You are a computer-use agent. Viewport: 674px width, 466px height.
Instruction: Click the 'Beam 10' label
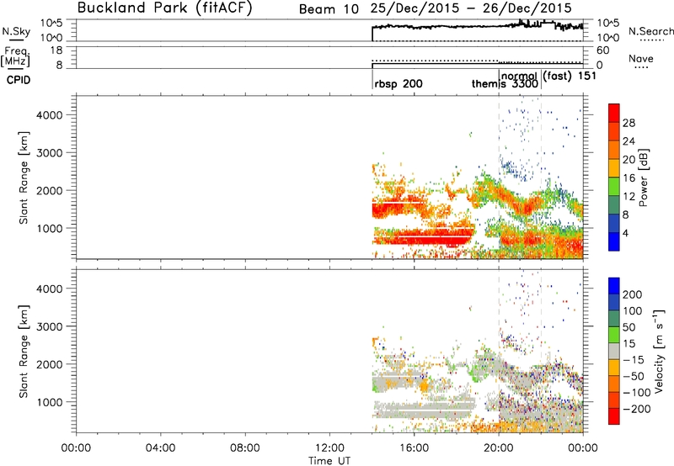pyautogui.click(x=329, y=9)
